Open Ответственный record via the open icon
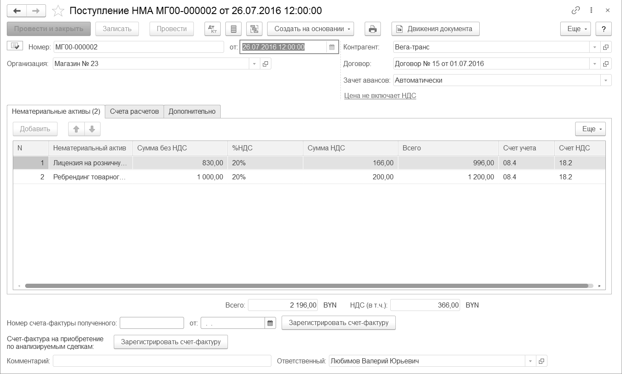The height and width of the screenshot is (374, 622). (x=541, y=361)
